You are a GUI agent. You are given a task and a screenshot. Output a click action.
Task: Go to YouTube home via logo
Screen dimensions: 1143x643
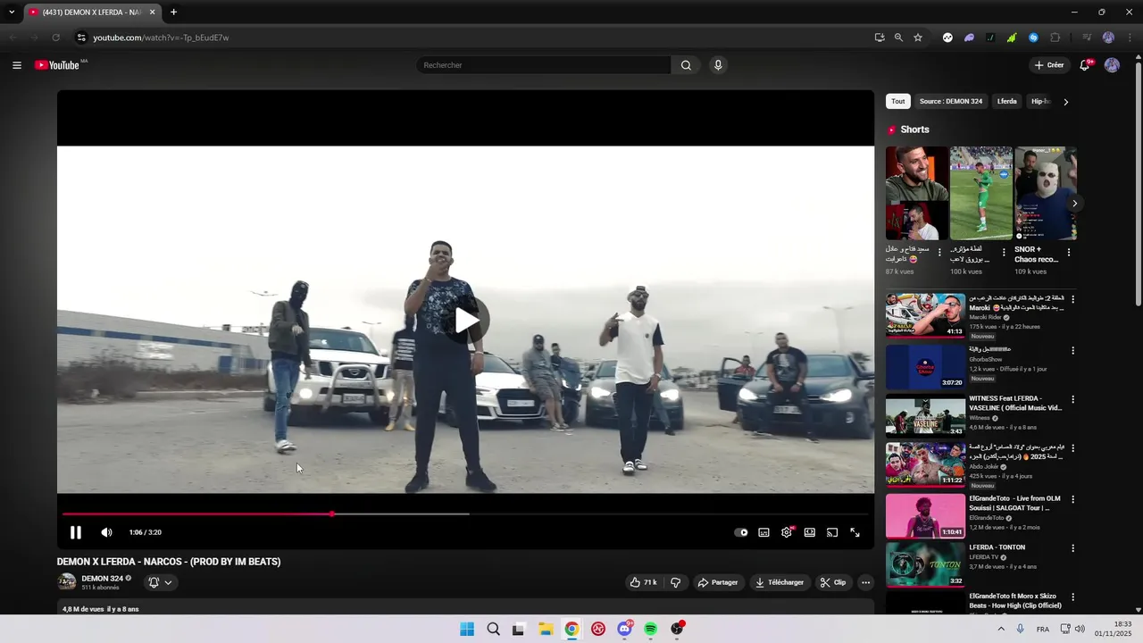pyautogui.click(x=57, y=65)
